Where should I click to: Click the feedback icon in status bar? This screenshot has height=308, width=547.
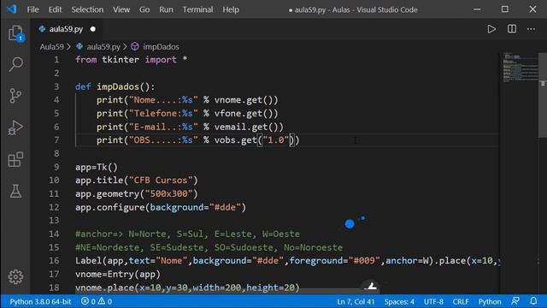tap(515, 301)
